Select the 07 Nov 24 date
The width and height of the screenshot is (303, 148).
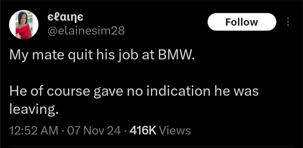tap(95, 130)
